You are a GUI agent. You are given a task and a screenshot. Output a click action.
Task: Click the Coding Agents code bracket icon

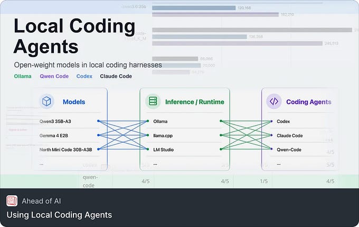point(274,101)
